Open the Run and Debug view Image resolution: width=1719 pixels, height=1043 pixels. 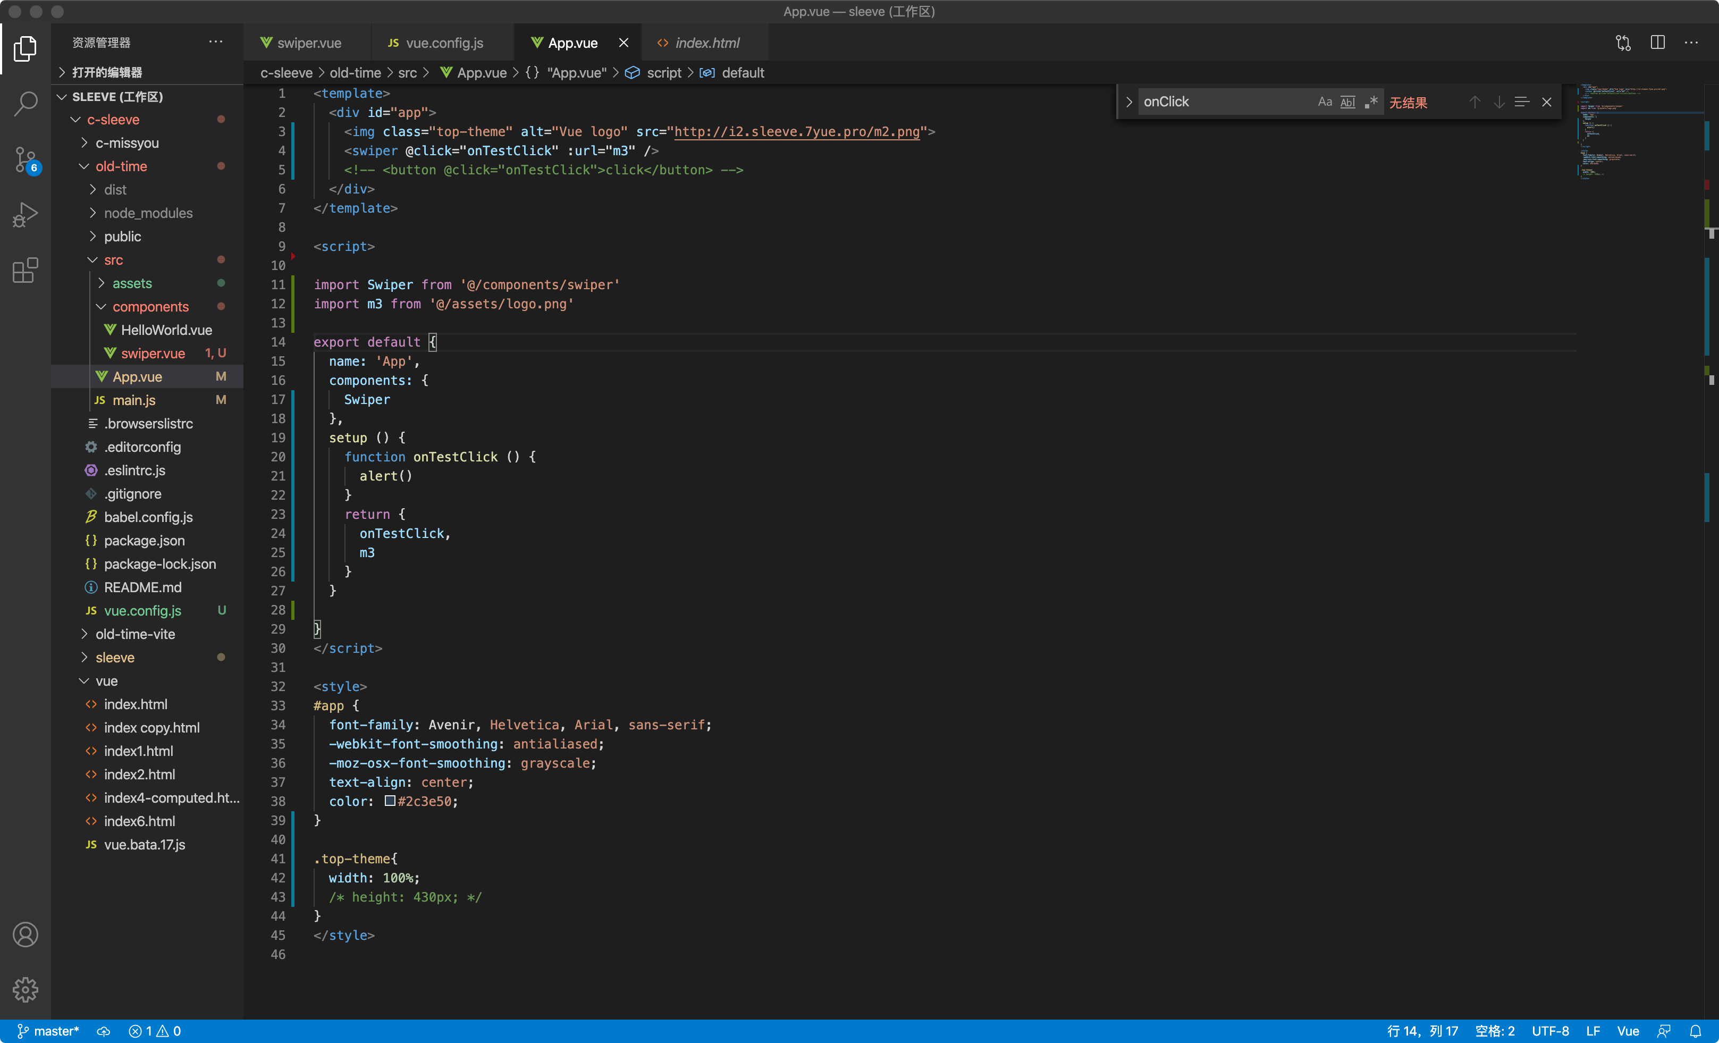coord(25,215)
